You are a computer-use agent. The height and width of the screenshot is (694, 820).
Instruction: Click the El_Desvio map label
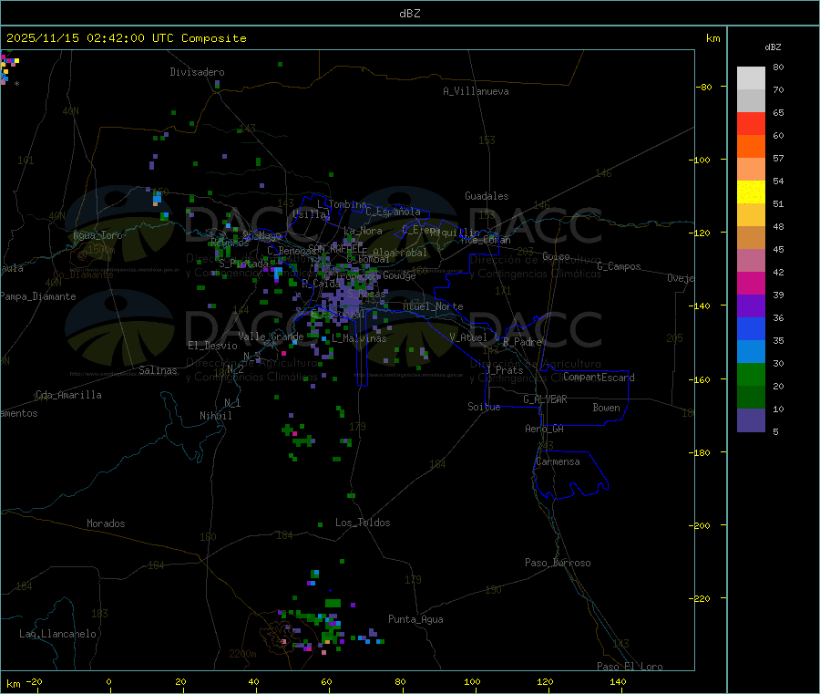[213, 346]
